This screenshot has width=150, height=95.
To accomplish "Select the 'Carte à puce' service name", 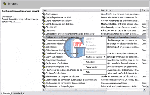I will [52, 14].
